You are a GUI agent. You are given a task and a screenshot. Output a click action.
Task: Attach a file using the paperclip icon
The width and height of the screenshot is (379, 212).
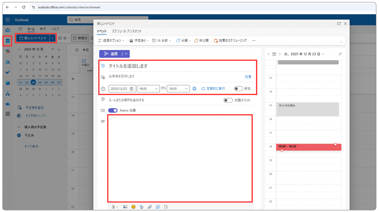tap(113, 207)
